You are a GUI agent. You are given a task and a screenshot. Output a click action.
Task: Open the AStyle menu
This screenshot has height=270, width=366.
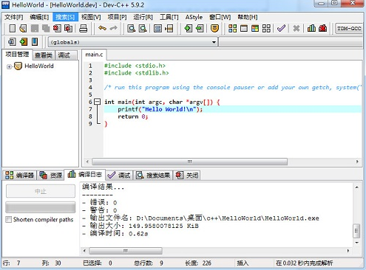194,17
